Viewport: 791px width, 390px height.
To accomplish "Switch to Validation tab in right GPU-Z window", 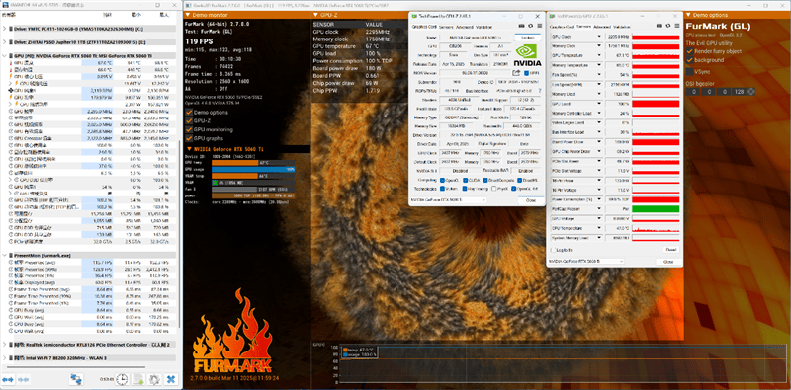I will point(622,27).
